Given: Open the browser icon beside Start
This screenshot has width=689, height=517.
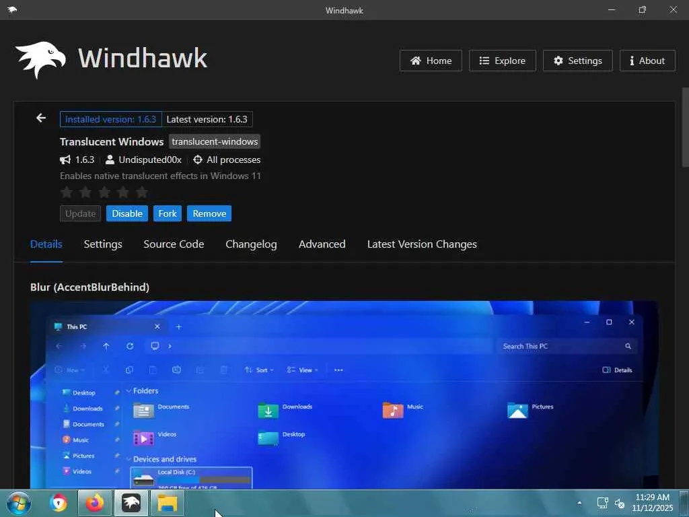Looking at the screenshot, I should point(59,503).
